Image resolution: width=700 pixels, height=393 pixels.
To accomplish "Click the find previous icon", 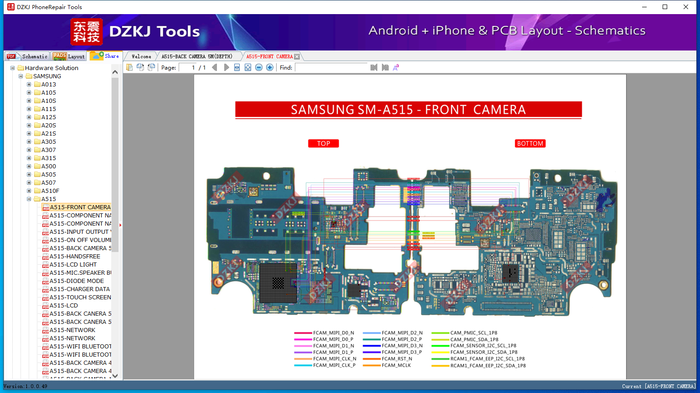I will coord(374,67).
